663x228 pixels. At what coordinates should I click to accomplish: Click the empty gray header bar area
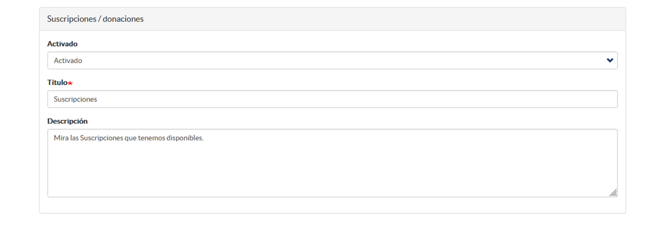381,19
